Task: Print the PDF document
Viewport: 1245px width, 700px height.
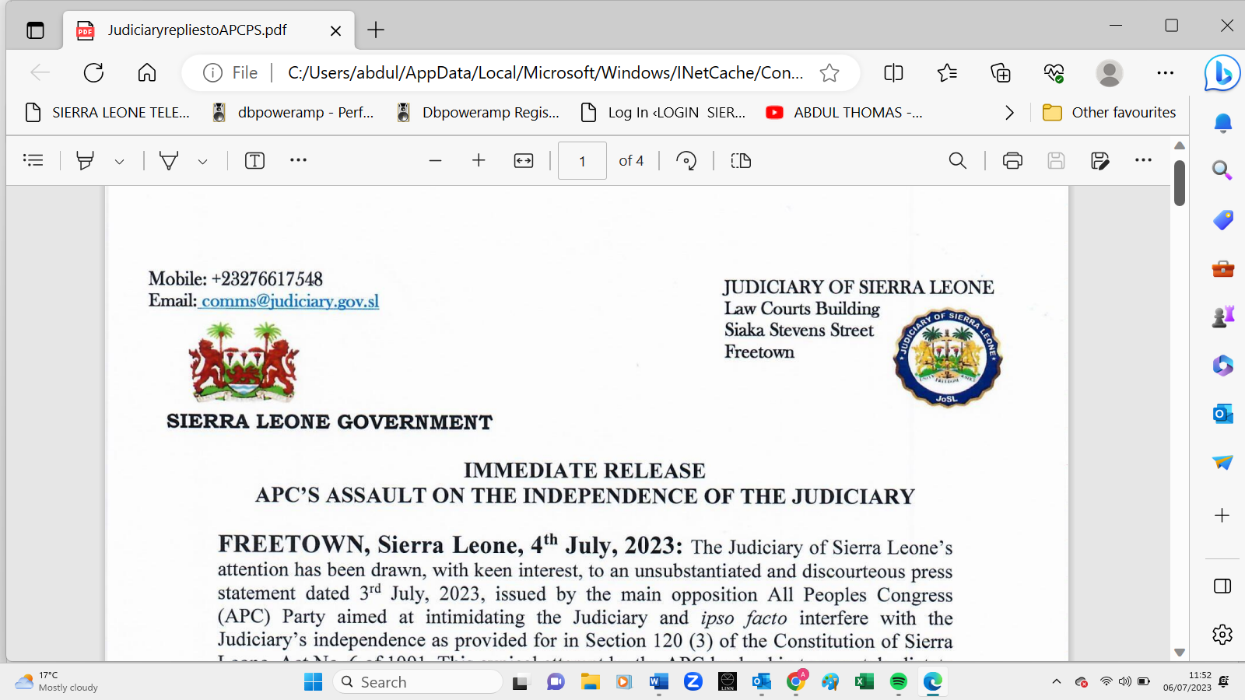Action: [1012, 160]
